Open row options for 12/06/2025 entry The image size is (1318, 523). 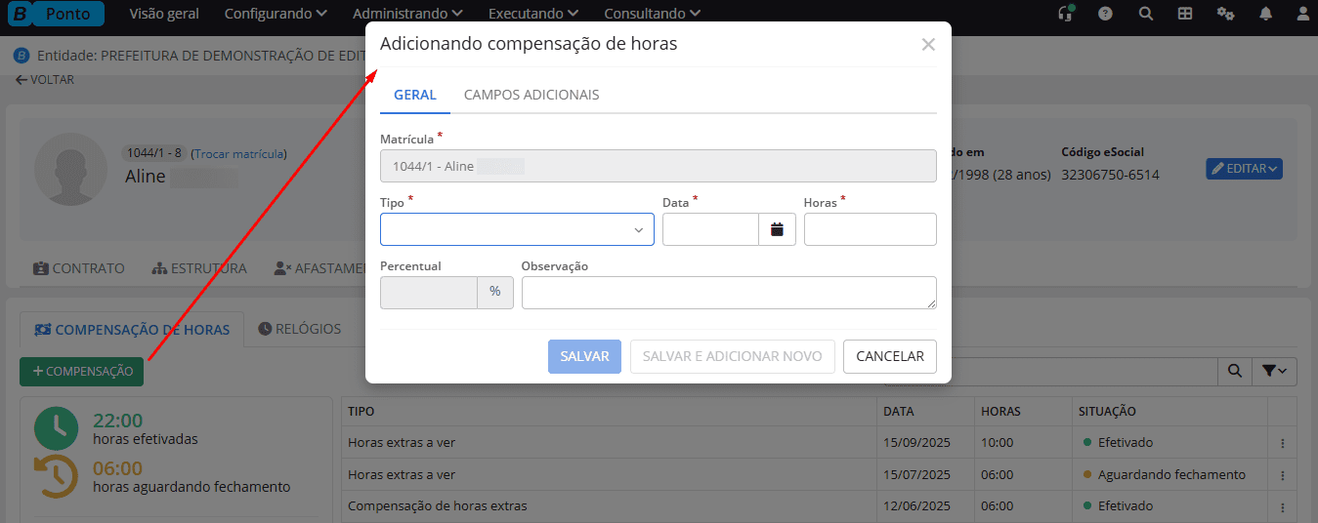[x=1282, y=506]
